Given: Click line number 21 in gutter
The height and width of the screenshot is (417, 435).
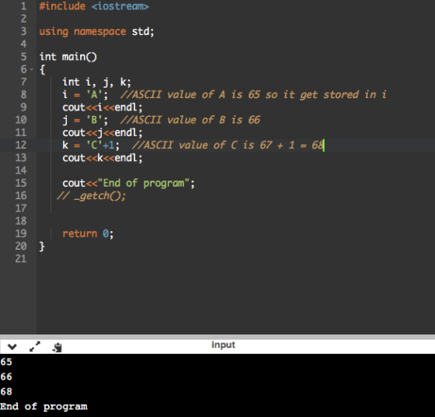Looking at the screenshot, I should pos(21,259).
